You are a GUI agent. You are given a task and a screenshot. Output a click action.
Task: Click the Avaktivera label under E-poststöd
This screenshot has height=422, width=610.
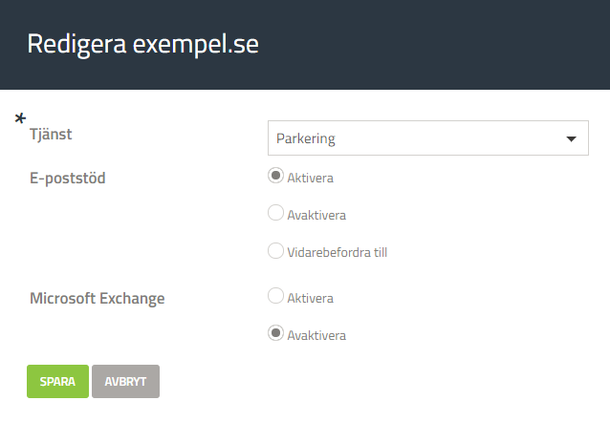pyautogui.click(x=316, y=215)
